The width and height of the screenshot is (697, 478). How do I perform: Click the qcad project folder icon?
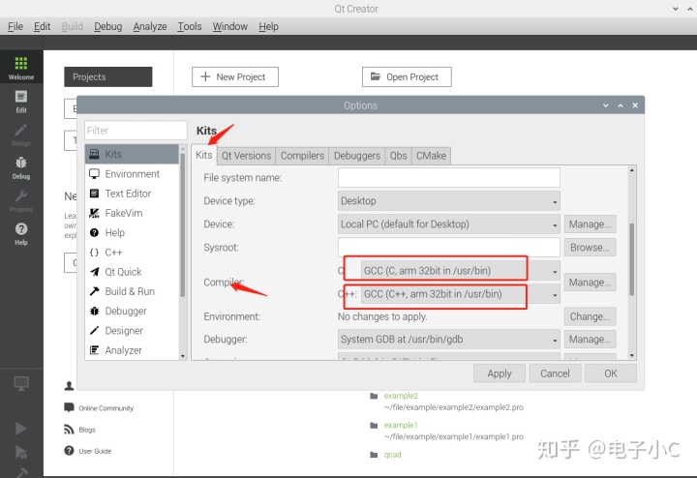click(x=374, y=455)
